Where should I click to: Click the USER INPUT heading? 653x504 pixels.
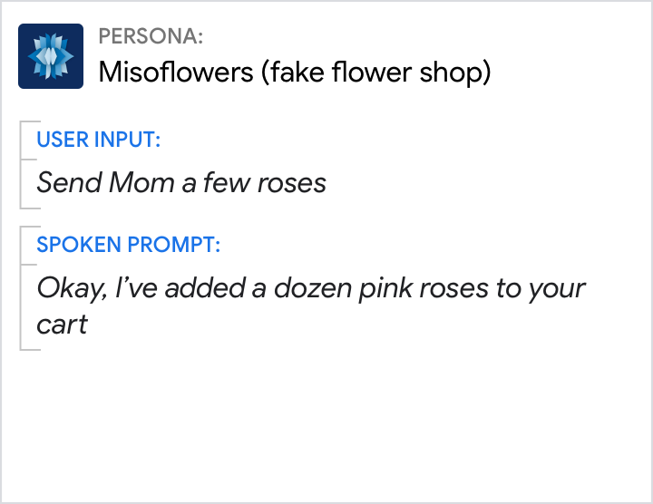(x=99, y=140)
